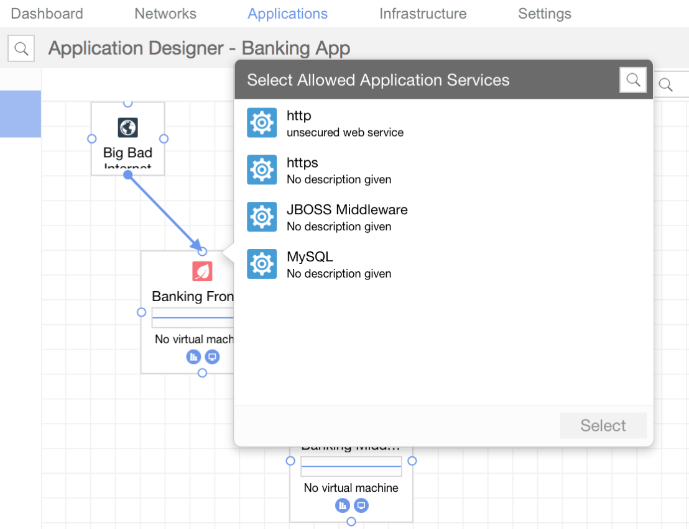The height and width of the screenshot is (529, 689).
Task: Open search in Select Allowed Services popup
Action: coord(633,80)
